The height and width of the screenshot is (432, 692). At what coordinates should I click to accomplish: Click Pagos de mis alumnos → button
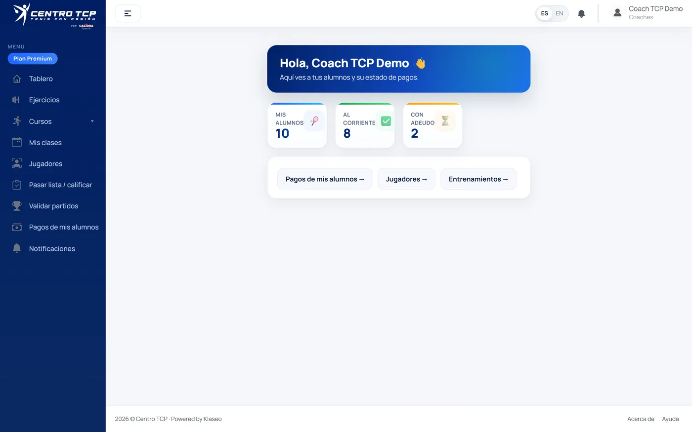[325, 179]
